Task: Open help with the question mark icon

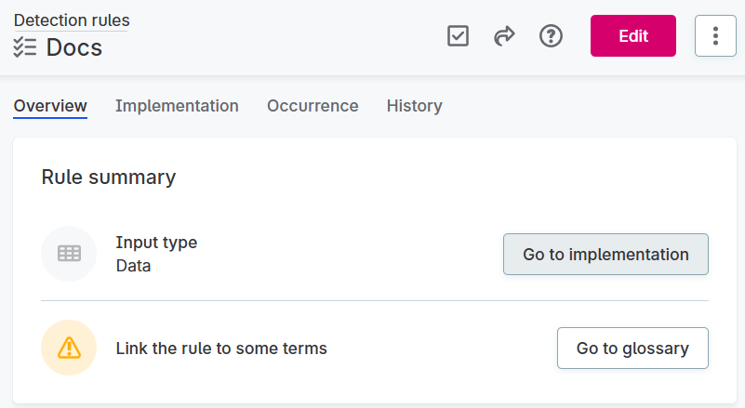Action: point(552,36)
